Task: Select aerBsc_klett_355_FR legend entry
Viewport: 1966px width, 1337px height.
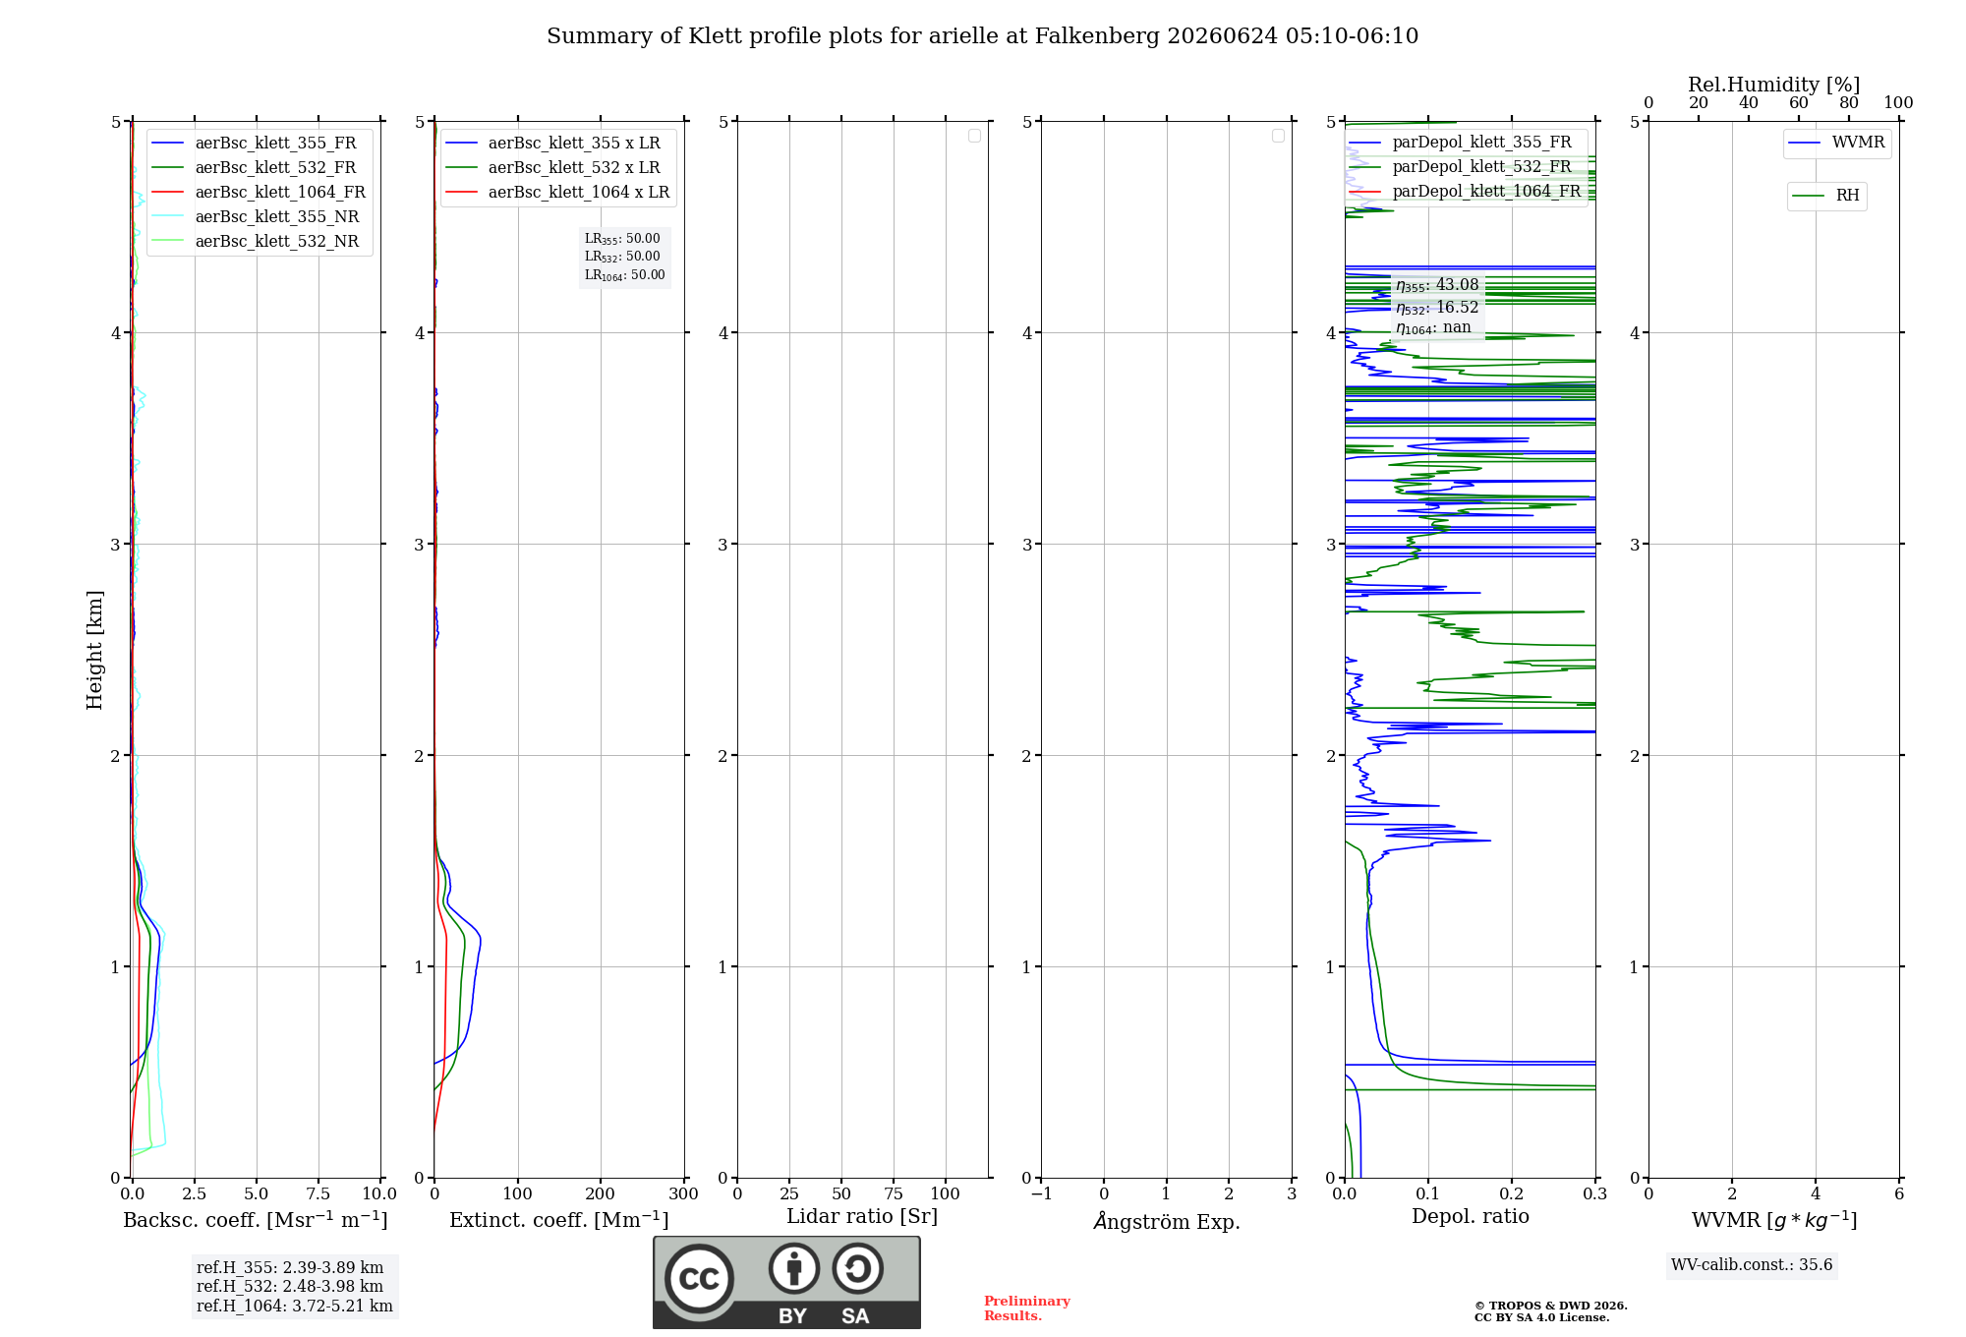Action: (256, 144)
